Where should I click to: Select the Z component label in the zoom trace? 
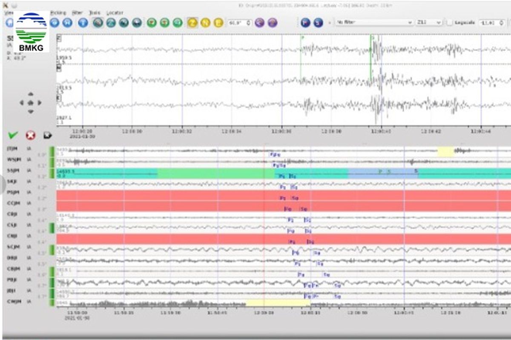click(x=59, y=39)
